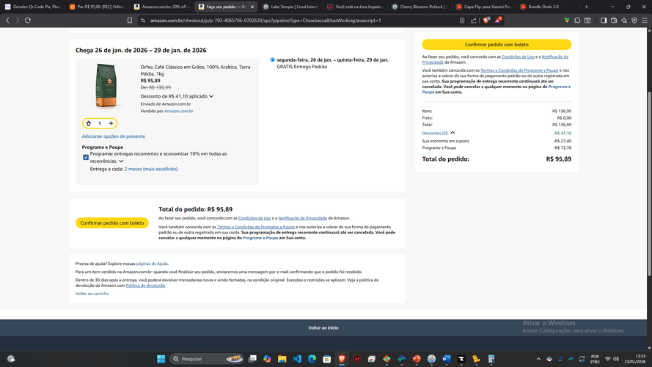The height and width of the screenshot is (367, 652).
Task: Switch to the Lake Temple browser tab
Action: point(290,7)
